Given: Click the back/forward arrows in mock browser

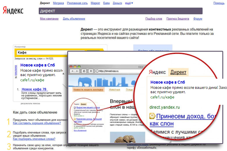Looking at the screenshot, I should tap(75, 71).
